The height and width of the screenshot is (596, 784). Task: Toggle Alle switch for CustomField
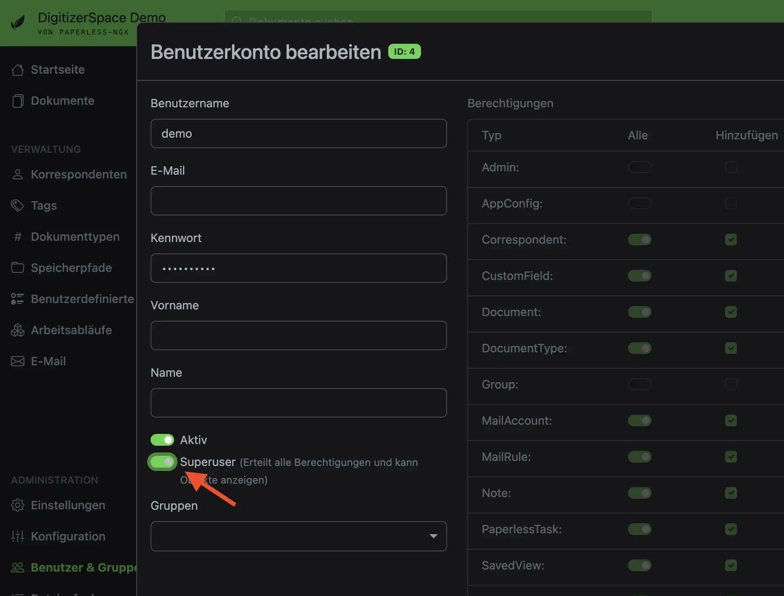pyautogui.click(x=640, y=276)
